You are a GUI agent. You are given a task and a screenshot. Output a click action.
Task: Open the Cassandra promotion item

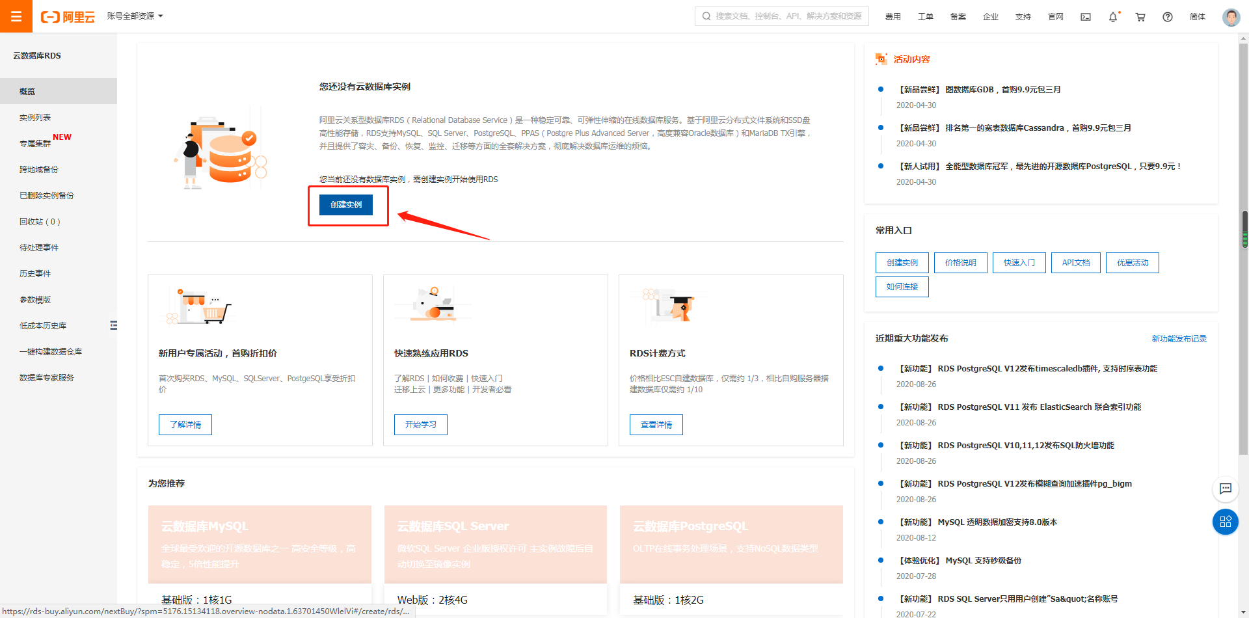click(x=1014, y=128)
